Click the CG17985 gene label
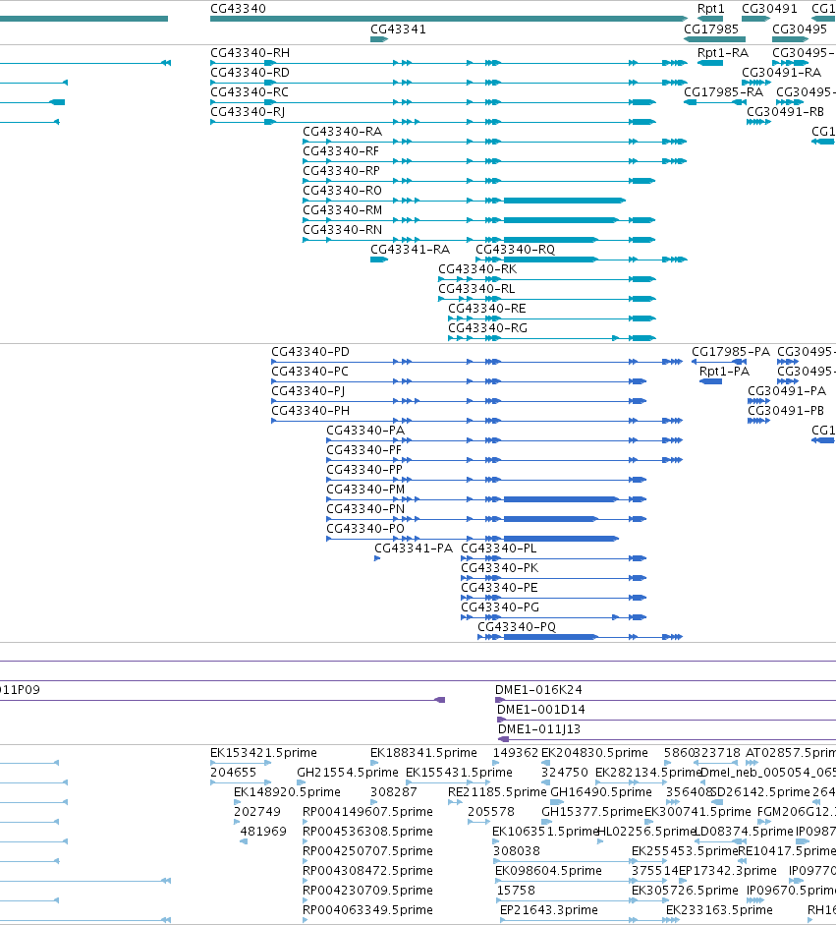The width and height of the screenshot is (836, 925). coord(711,29)
